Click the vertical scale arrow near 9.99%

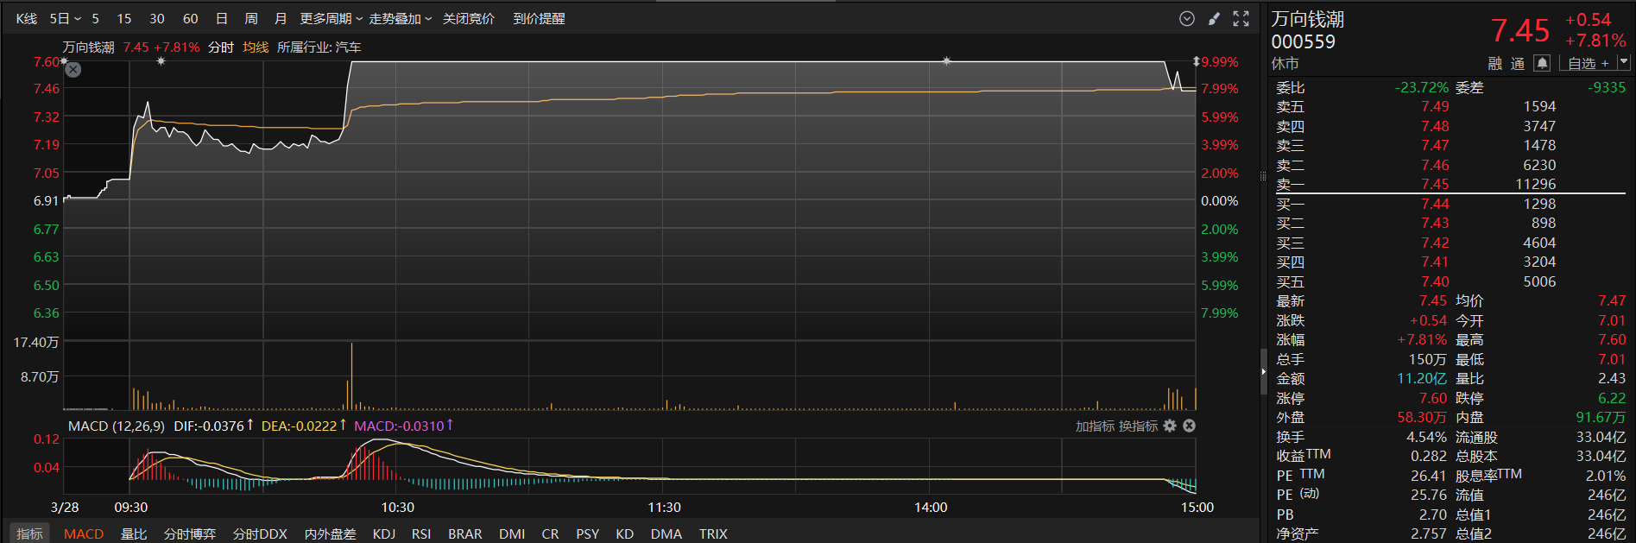tap(1196, 62)
